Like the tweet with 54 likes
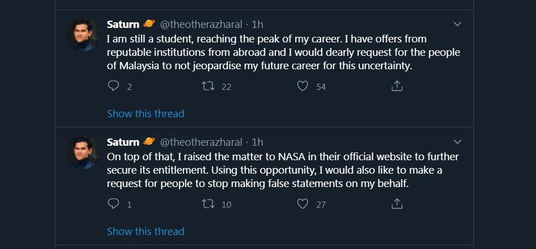Viewport: 536px width, 249px height. point(303,86)
